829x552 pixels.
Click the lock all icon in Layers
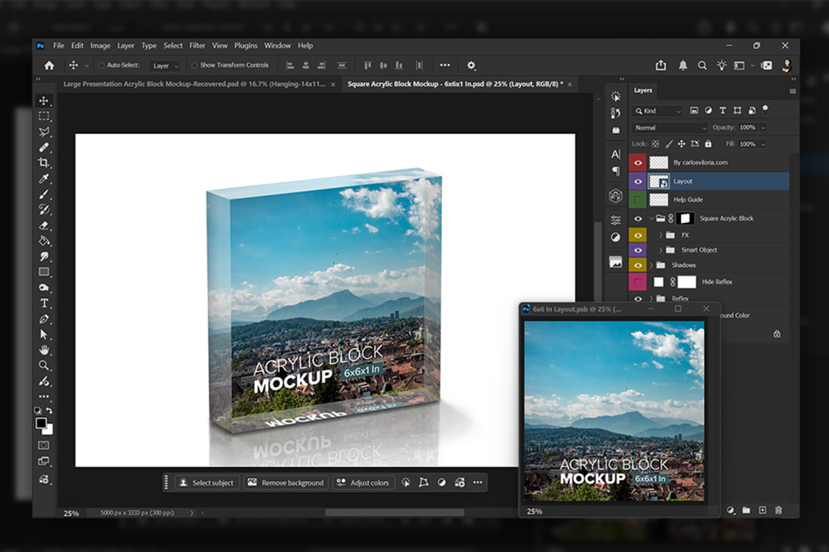708,144
